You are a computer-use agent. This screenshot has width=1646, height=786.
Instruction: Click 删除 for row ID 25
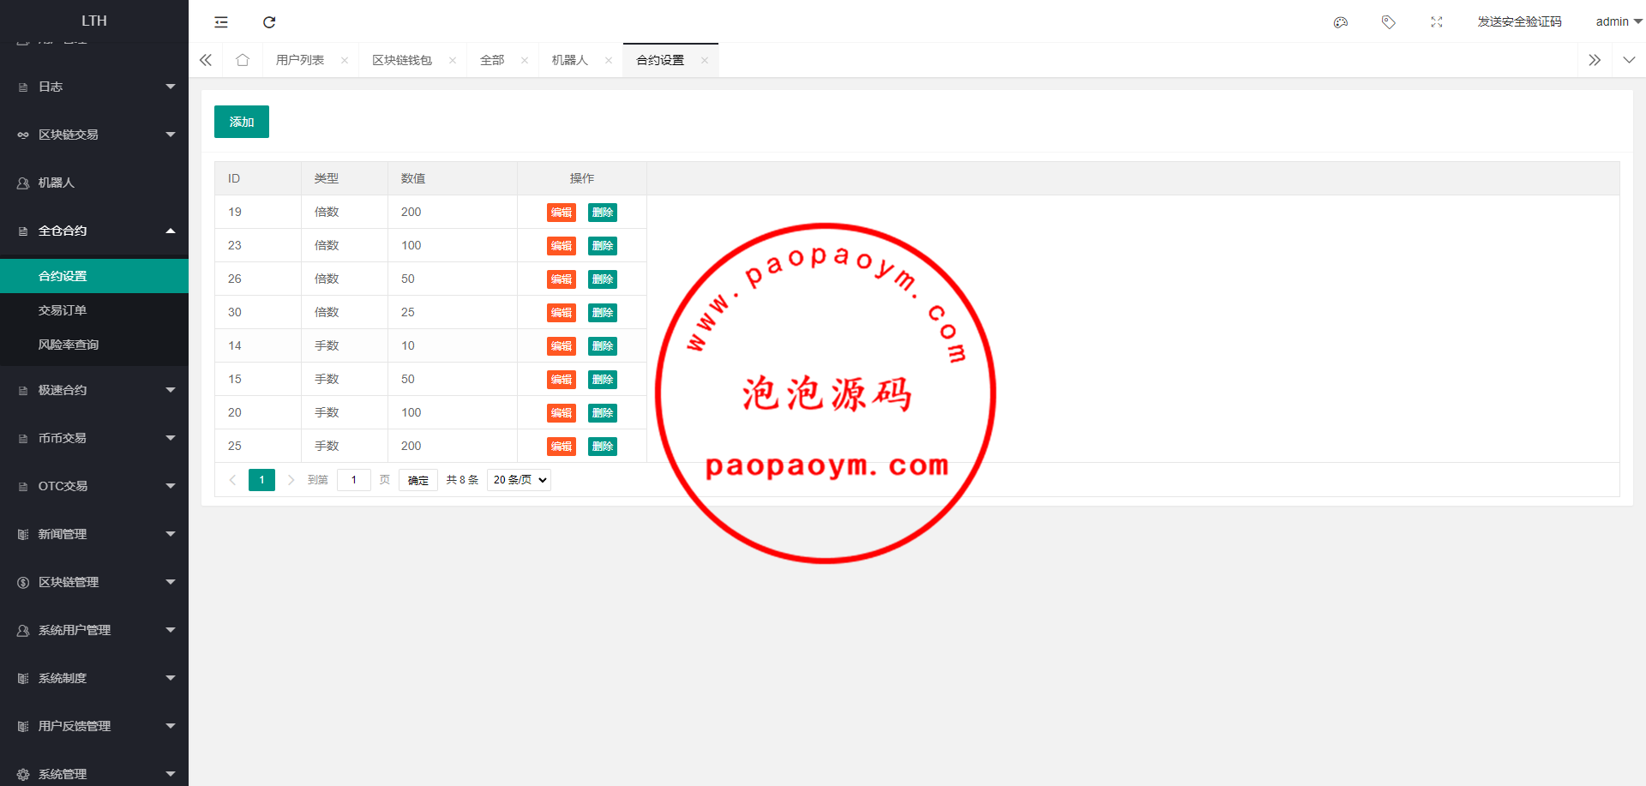[603, 447]
